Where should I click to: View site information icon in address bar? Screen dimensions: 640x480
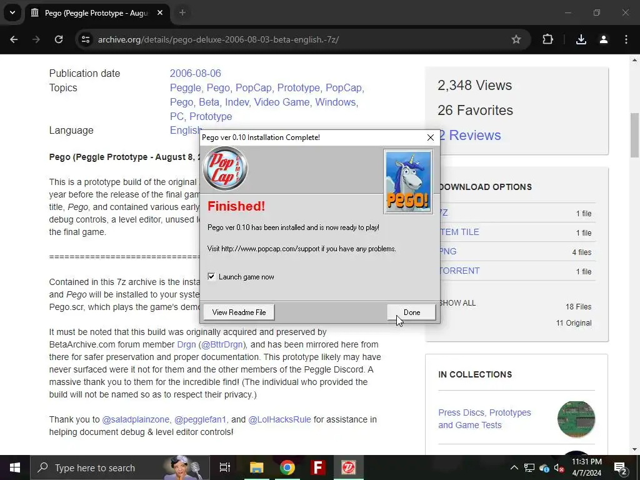pos(86,39)
